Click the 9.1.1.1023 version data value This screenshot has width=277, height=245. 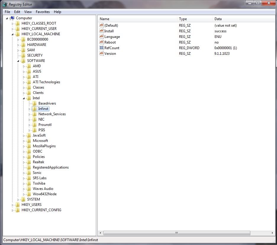pyautogui.click(x=222, y=53)
